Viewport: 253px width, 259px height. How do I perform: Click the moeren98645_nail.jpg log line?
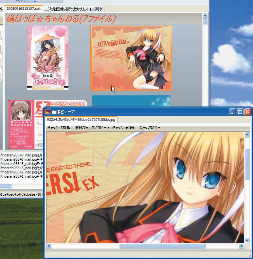coord(22,164)
